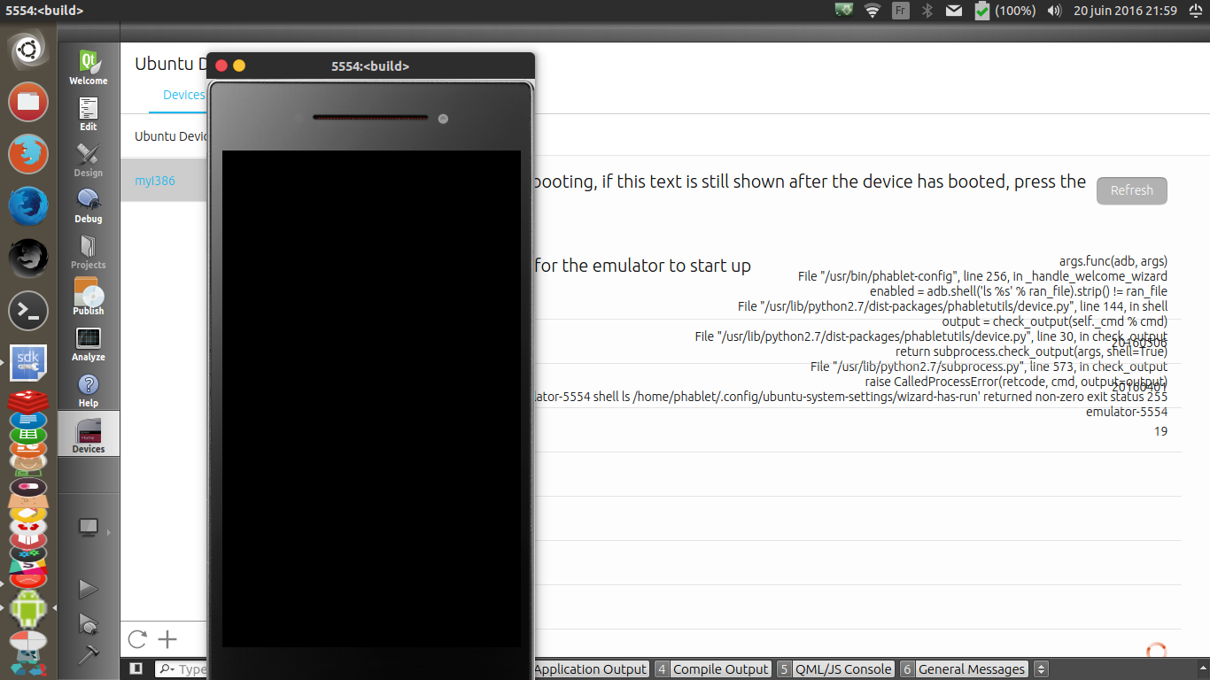
Task: Switch to Edit mode in the sidebar
Action: click(x=89, y=114)
